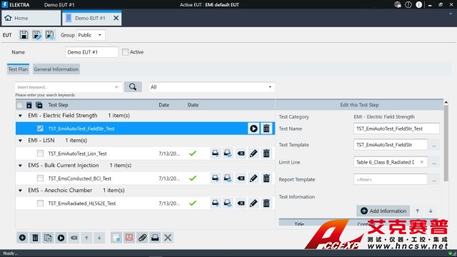Click the paperclip attachment icon in bottom toolbar

tap(142, 238)
